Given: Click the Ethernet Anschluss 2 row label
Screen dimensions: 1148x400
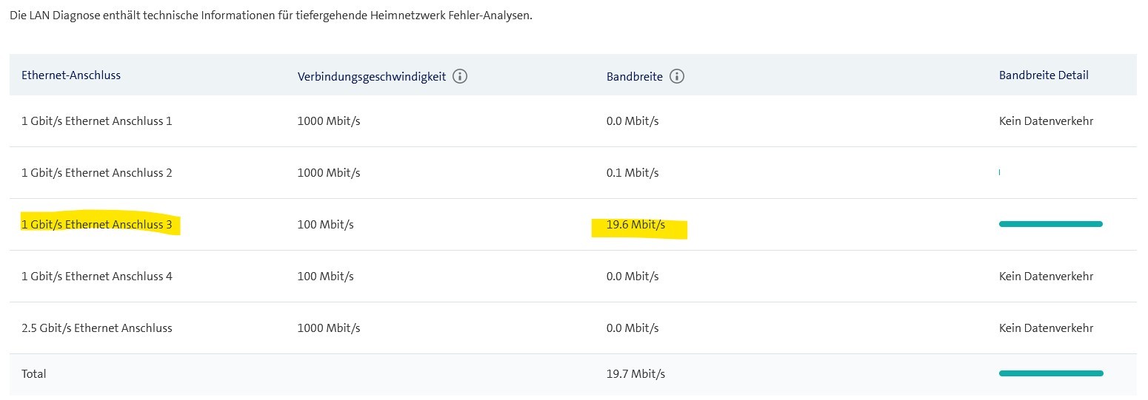Looking at the screenshot, I should tap(97, 172).
